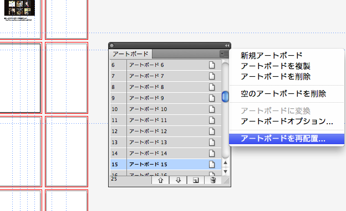Select the アートボード tab
The height and width of the screenshot is (211, 346).
point(130,54)
